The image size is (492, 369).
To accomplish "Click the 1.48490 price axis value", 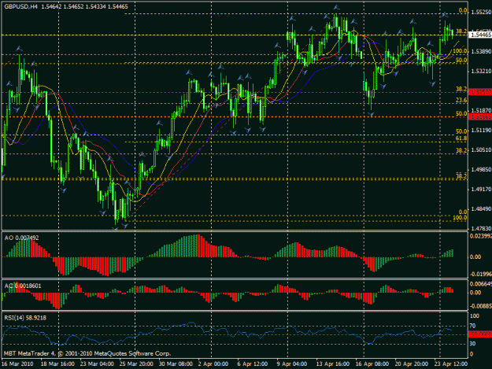I will (481, 209).
